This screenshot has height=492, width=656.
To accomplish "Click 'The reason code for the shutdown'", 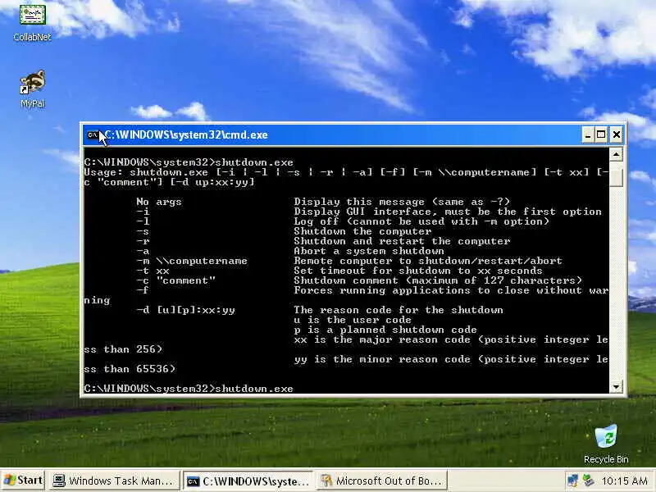I will [399, 310].
